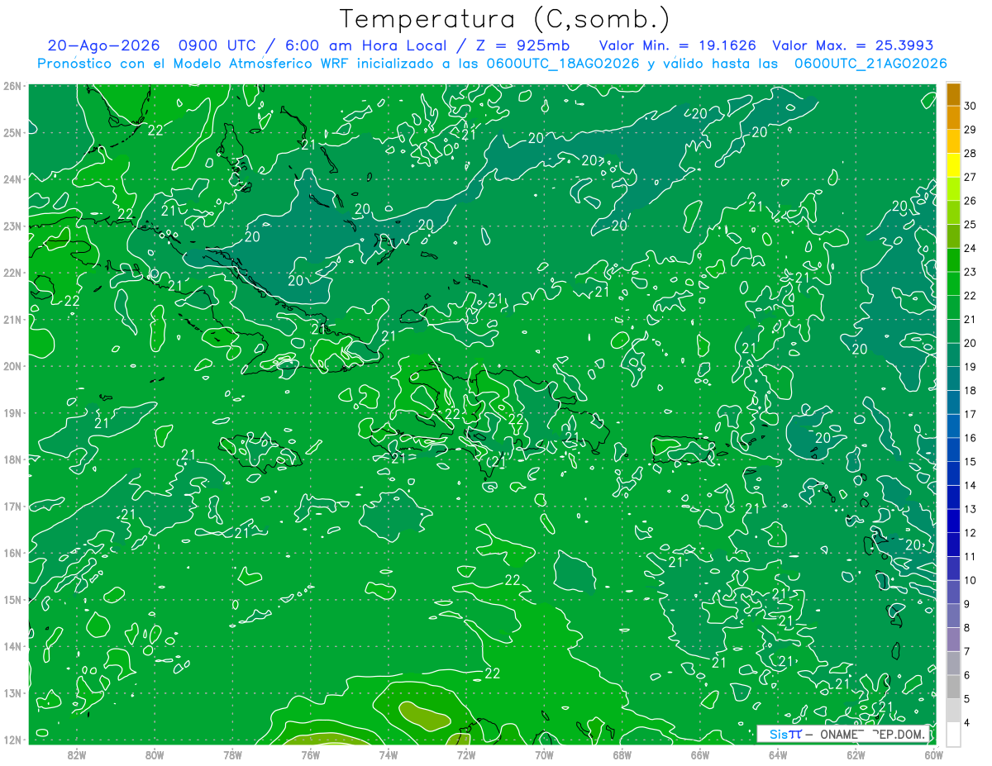Click the "74W" longitude axis label

pos(389,754)
